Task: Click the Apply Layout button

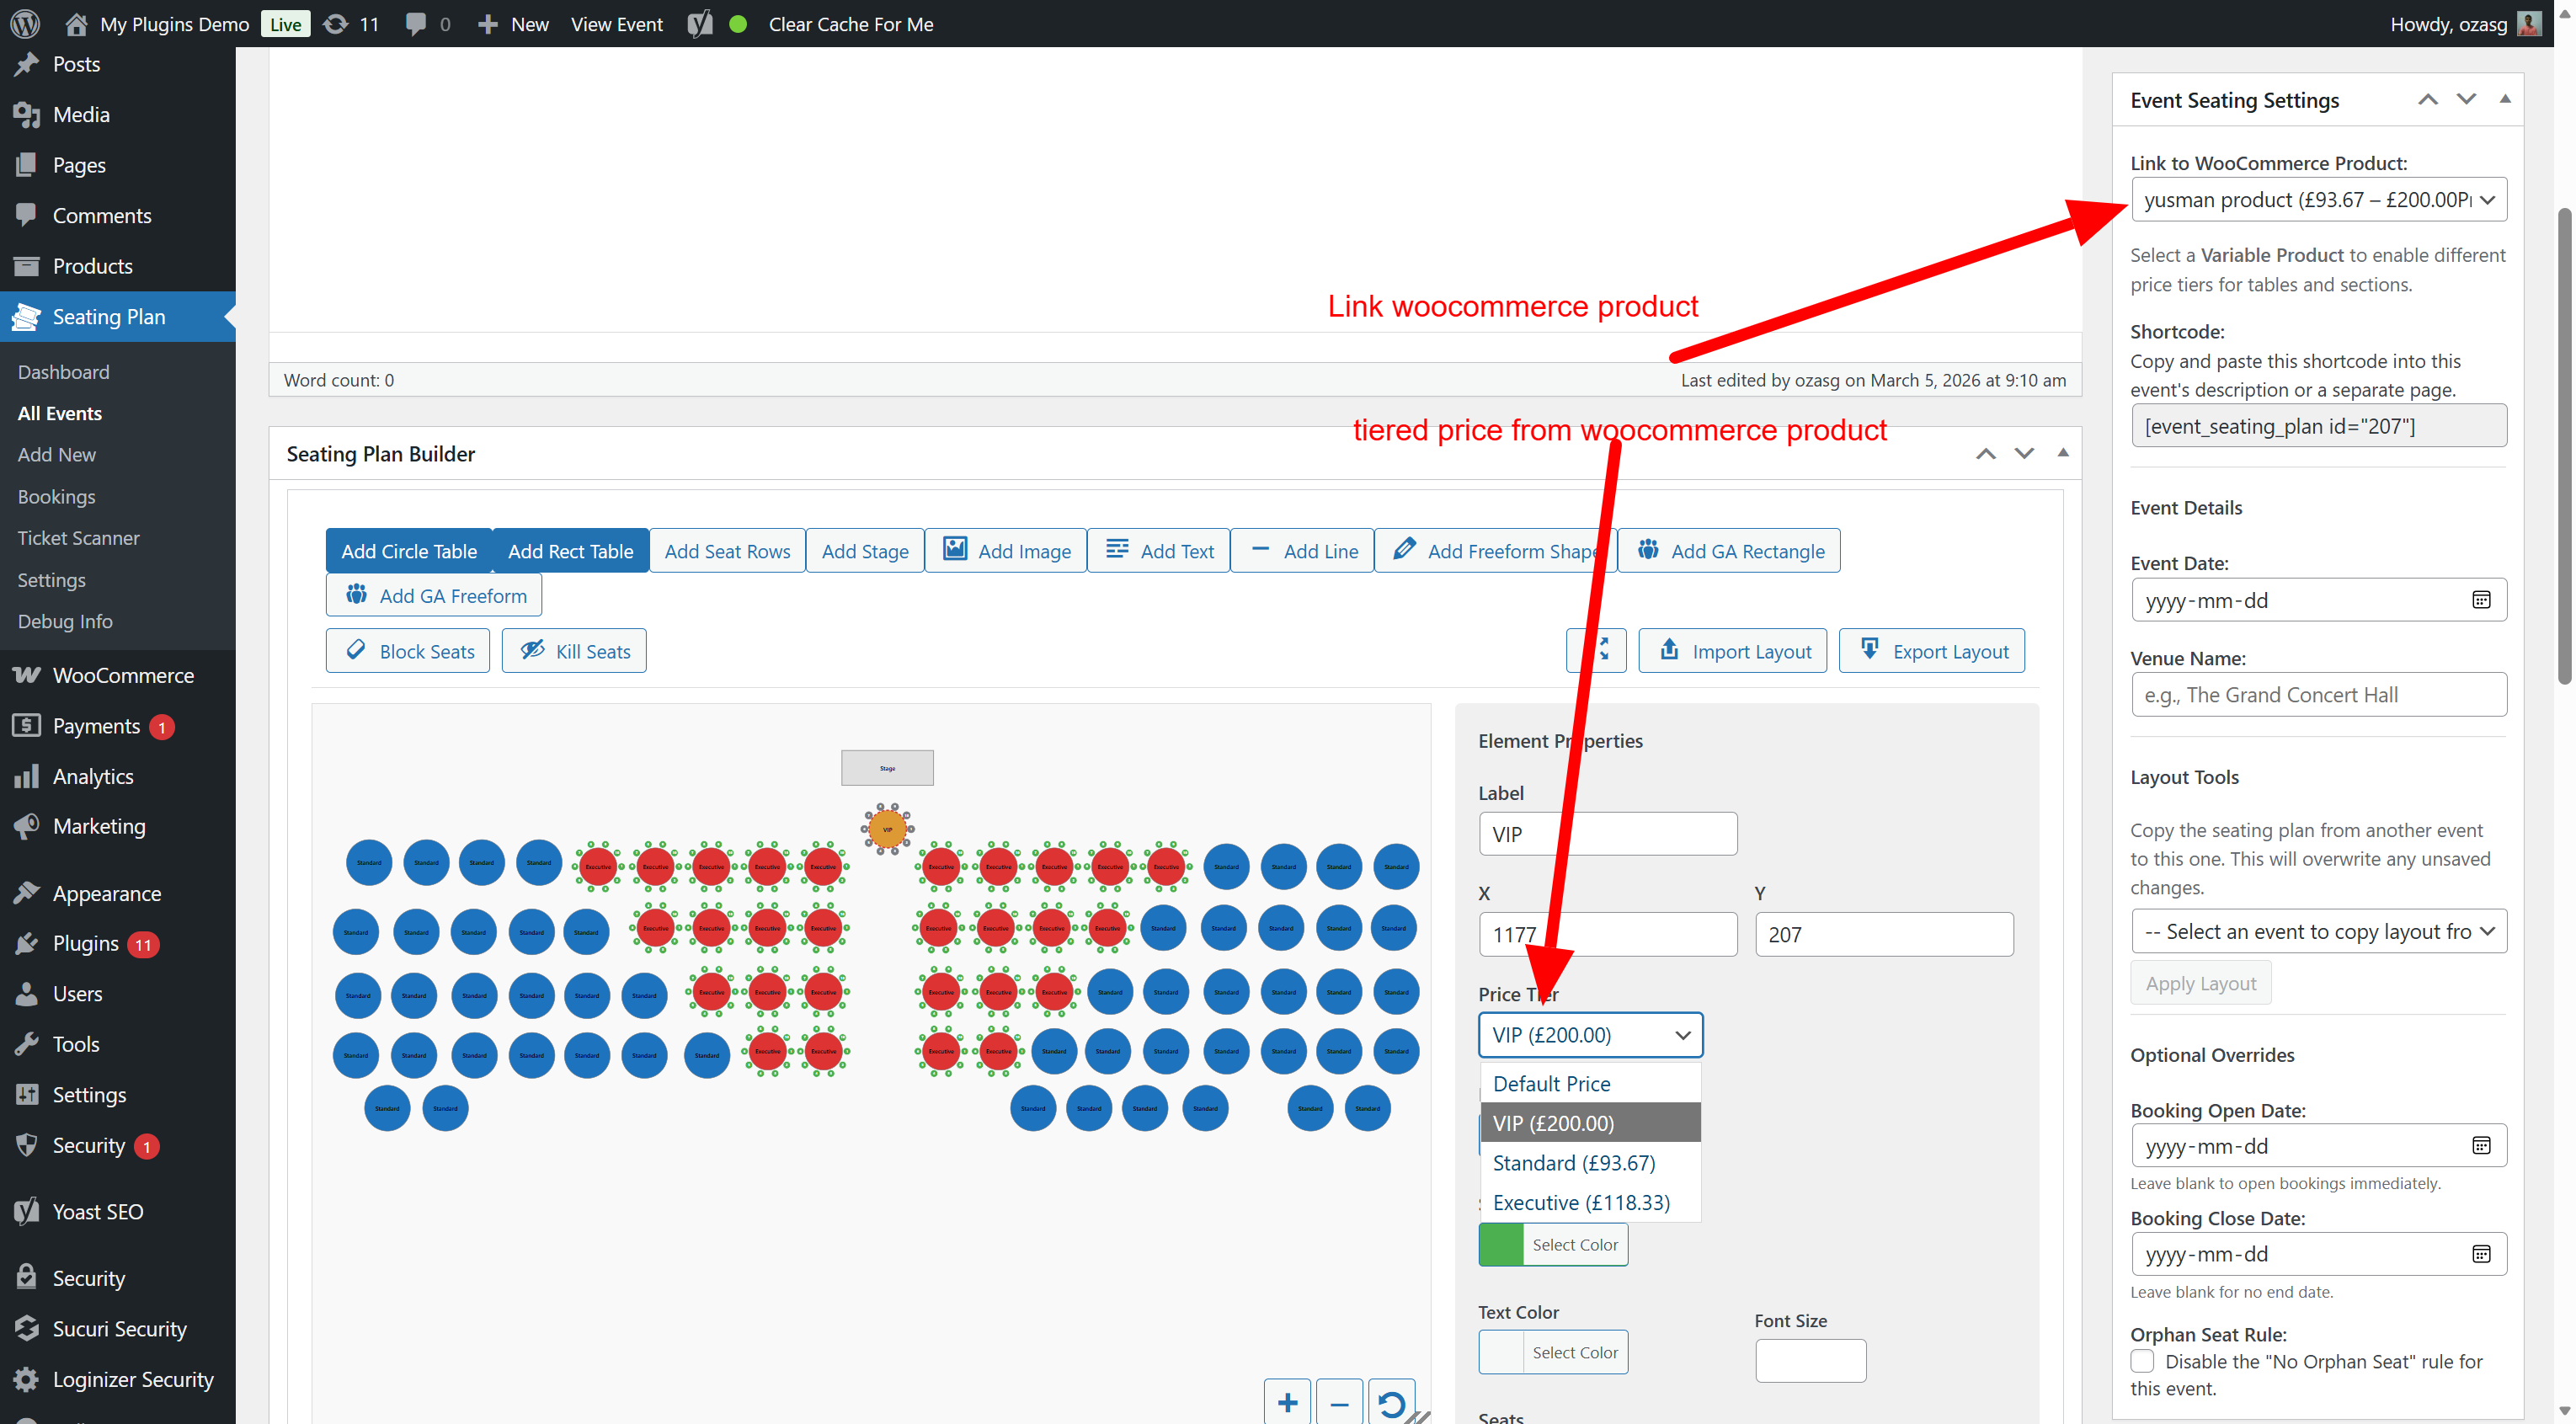Action: 2200,982
